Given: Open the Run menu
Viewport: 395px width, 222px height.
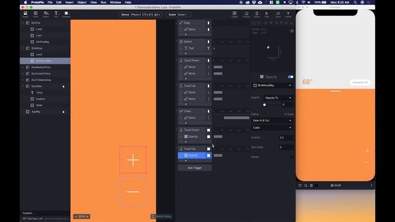Looking at the screenshot, I should [103, 2].
